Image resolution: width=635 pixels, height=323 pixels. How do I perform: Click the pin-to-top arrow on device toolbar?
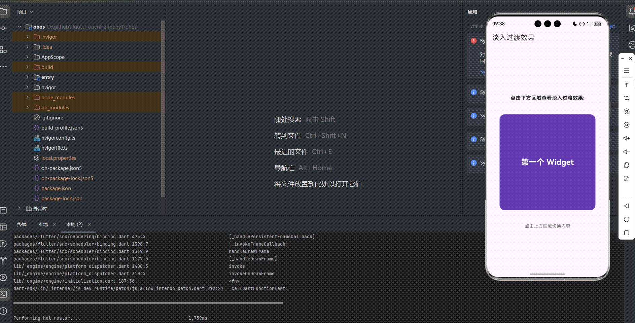(626, 84)
